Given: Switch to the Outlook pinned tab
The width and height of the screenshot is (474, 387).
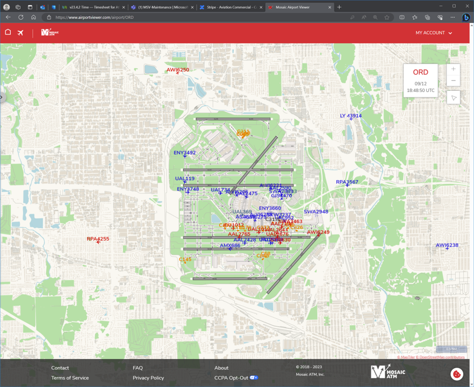Looking at the screenshot, I should (42, 7).
